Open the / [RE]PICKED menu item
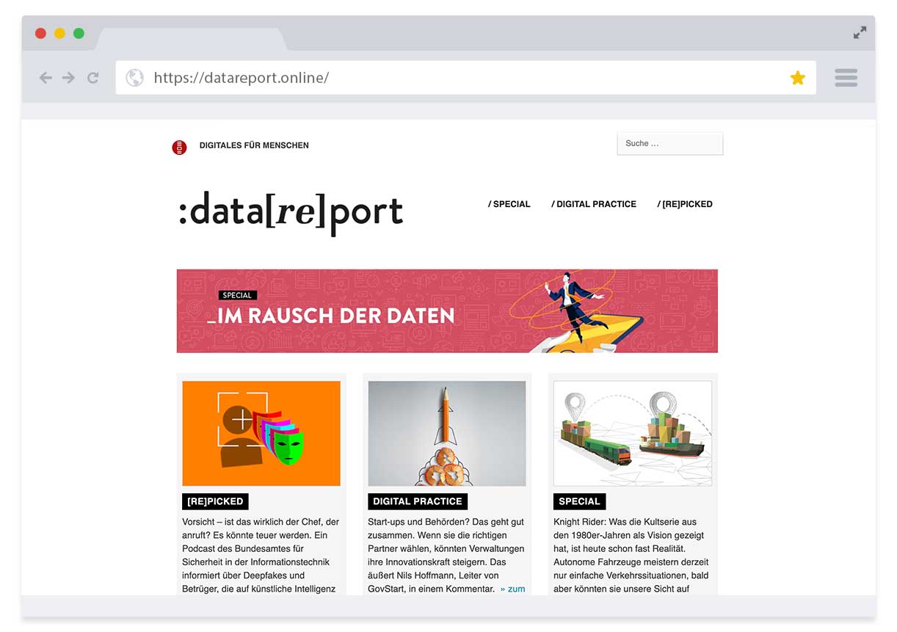Viewport: 897px width, 632px height. 685,204
